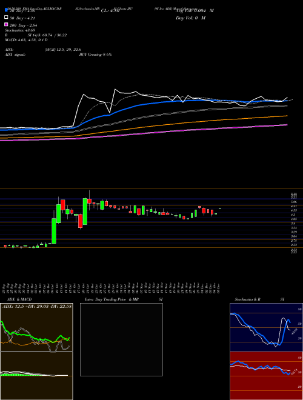Click the 'Day Vol: 0 M' label
The width and height of the screenshot is (303, 400).
[190, 18]
